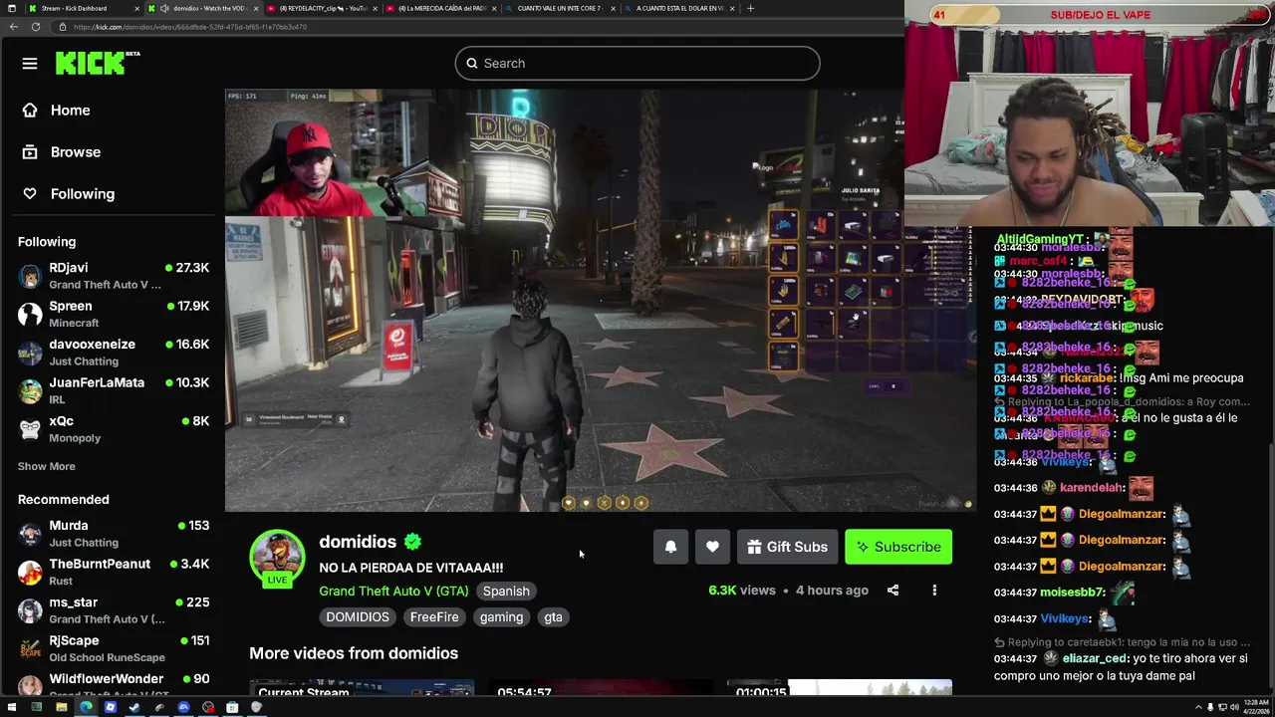1275x717 pixels.
Task: Select the FreeFire tag
Action: click(x=434, y=617)
